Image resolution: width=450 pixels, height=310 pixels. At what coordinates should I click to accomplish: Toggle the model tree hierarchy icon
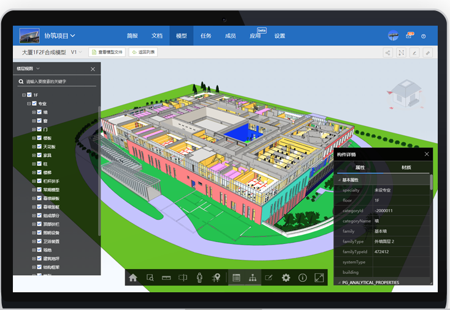click(252, 278)
